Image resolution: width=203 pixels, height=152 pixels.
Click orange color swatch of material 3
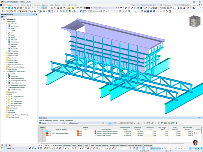coord(47,135)
